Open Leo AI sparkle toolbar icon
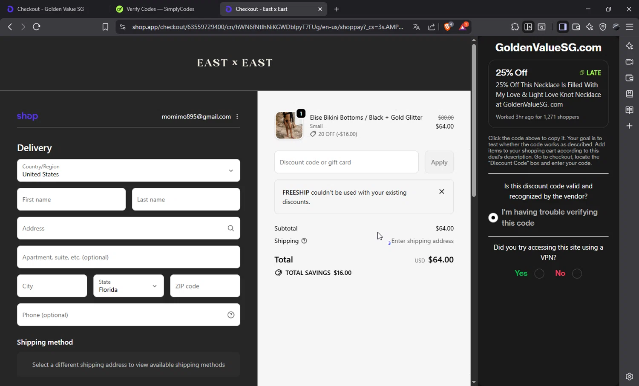Image resolution: width=639 pixels, height=386 pixels. (x=590, y=27)
